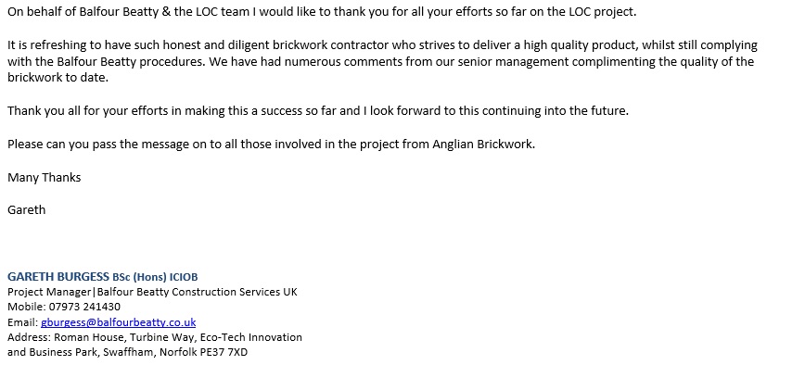Click the Project Manager job title text
Viewport: 805px width, 365px height.
[49, 292]
